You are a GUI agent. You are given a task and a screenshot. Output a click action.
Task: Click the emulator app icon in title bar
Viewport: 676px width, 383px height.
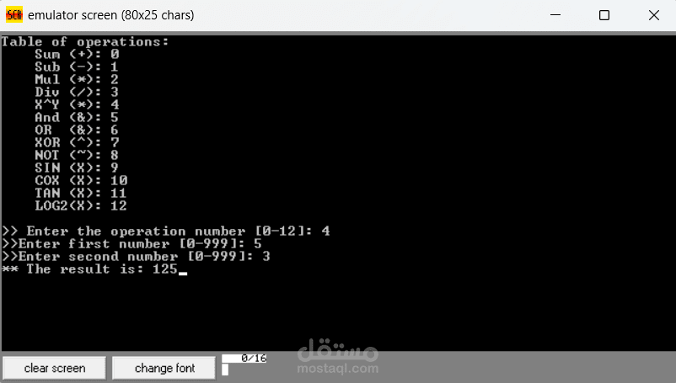pyautogui.click(x=13, y=15)
